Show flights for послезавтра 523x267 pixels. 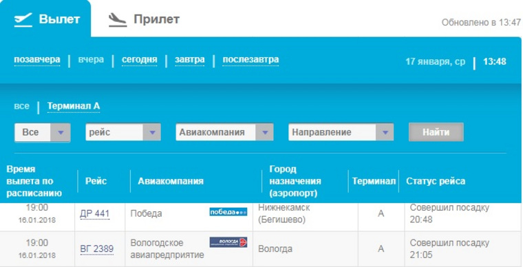[x=250, y=60]
